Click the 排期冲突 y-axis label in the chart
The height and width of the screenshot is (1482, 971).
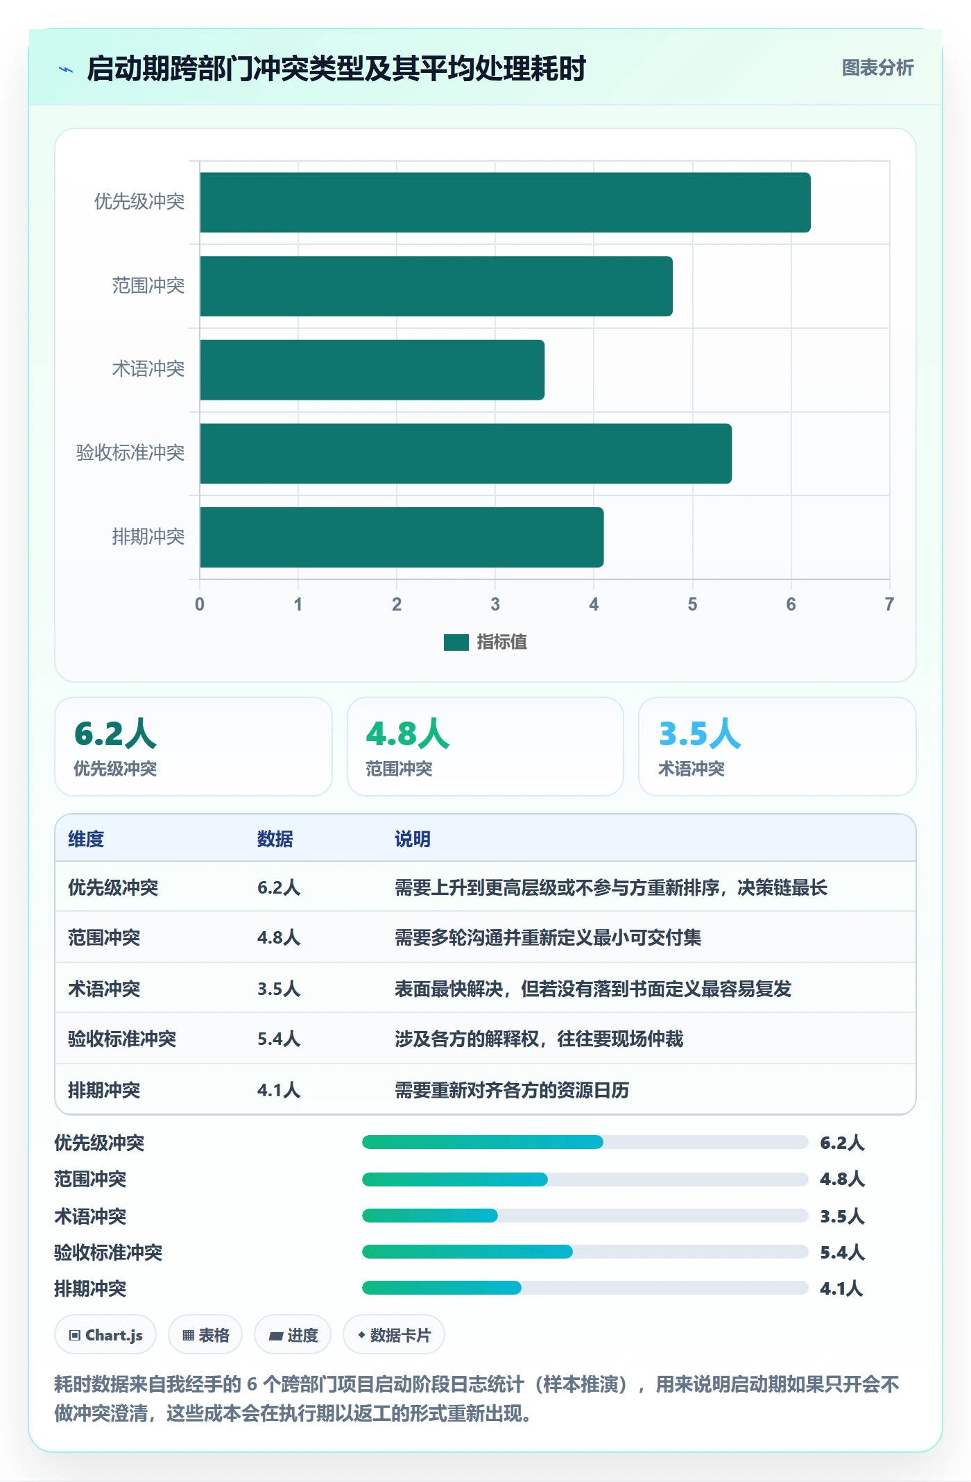coord(148,536)
